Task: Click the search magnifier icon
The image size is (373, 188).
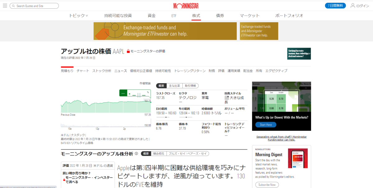Action: (13, 6)
